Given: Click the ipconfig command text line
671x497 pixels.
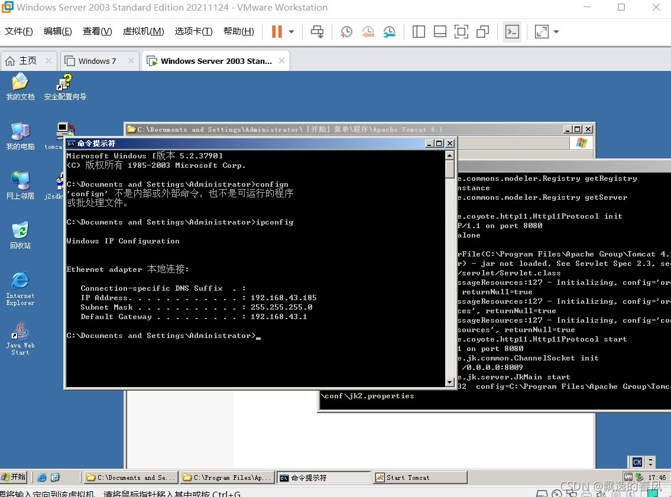Looking at the screenshot, I should pyautogui.click(x=180, y=222).
